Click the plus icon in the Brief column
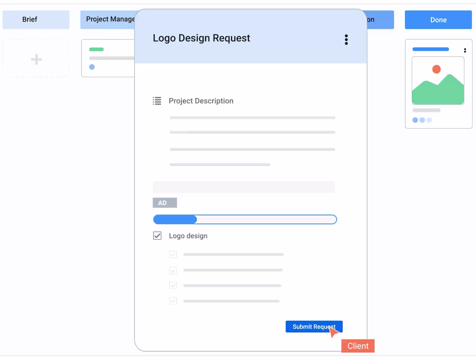The height and width of the screenshot is (357, 476). coord(36,58)
